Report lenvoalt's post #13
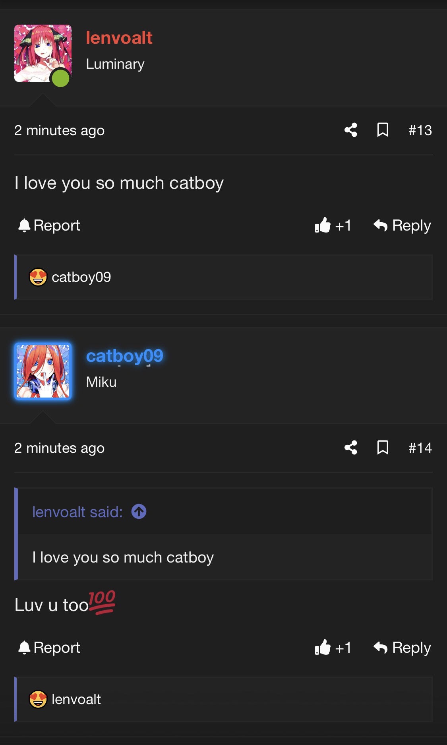 click(49, 225)
